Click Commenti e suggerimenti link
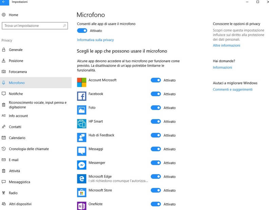The image size is (269, 210). [x=233, y=89]
